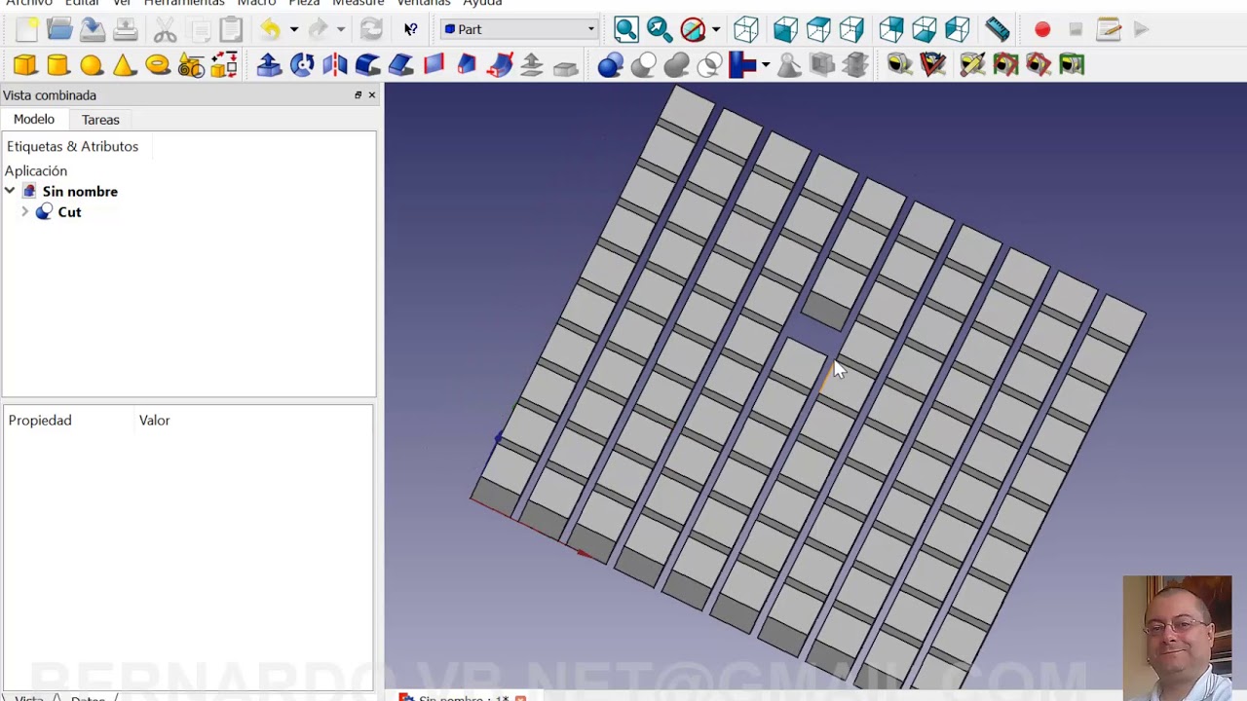Viewport: 1247px width, 701px height.
Task: Collapse the Sin nombre document node
Action: tap(10, 191)
